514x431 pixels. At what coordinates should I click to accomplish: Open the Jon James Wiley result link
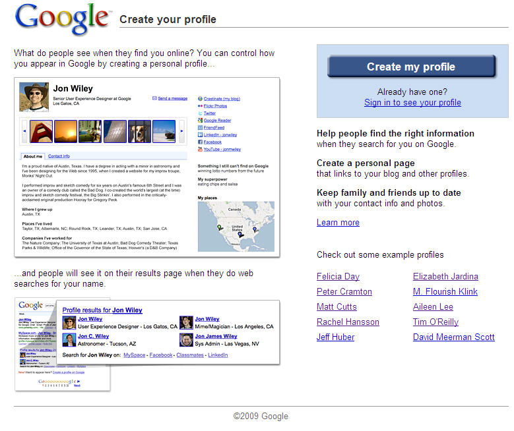pos(216,336)
